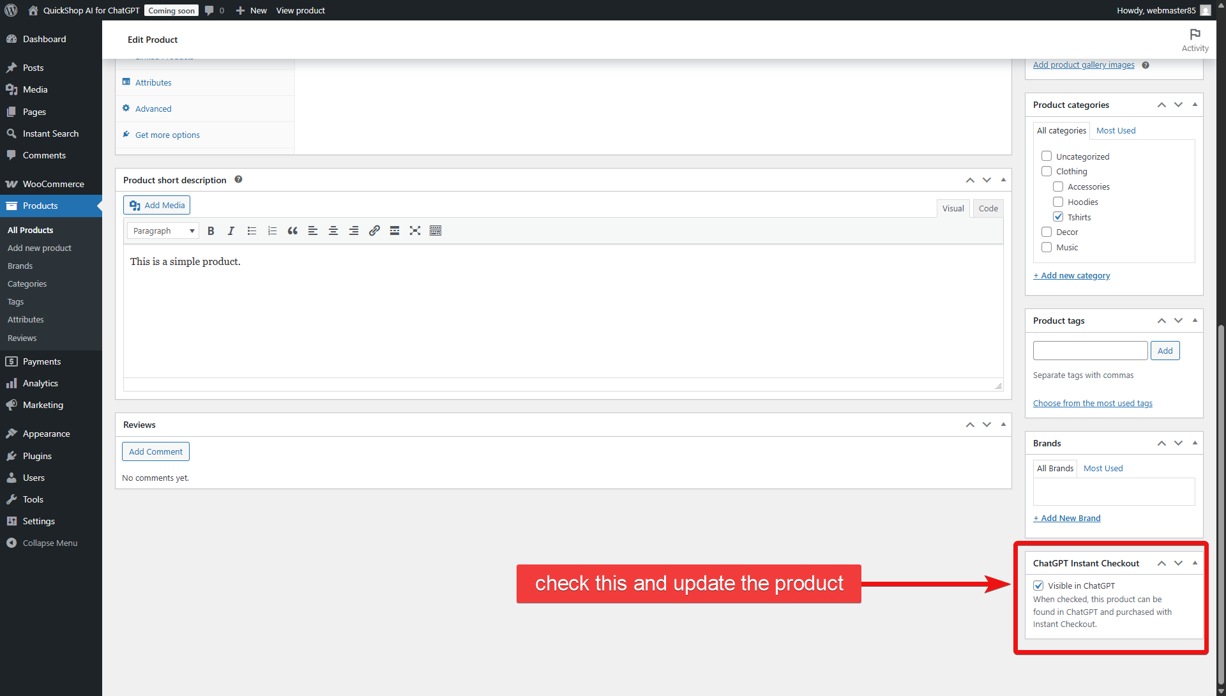This screenshot has width=1226, height=696.
Task: Switch the editor to Code view
Action: [988, 208]
